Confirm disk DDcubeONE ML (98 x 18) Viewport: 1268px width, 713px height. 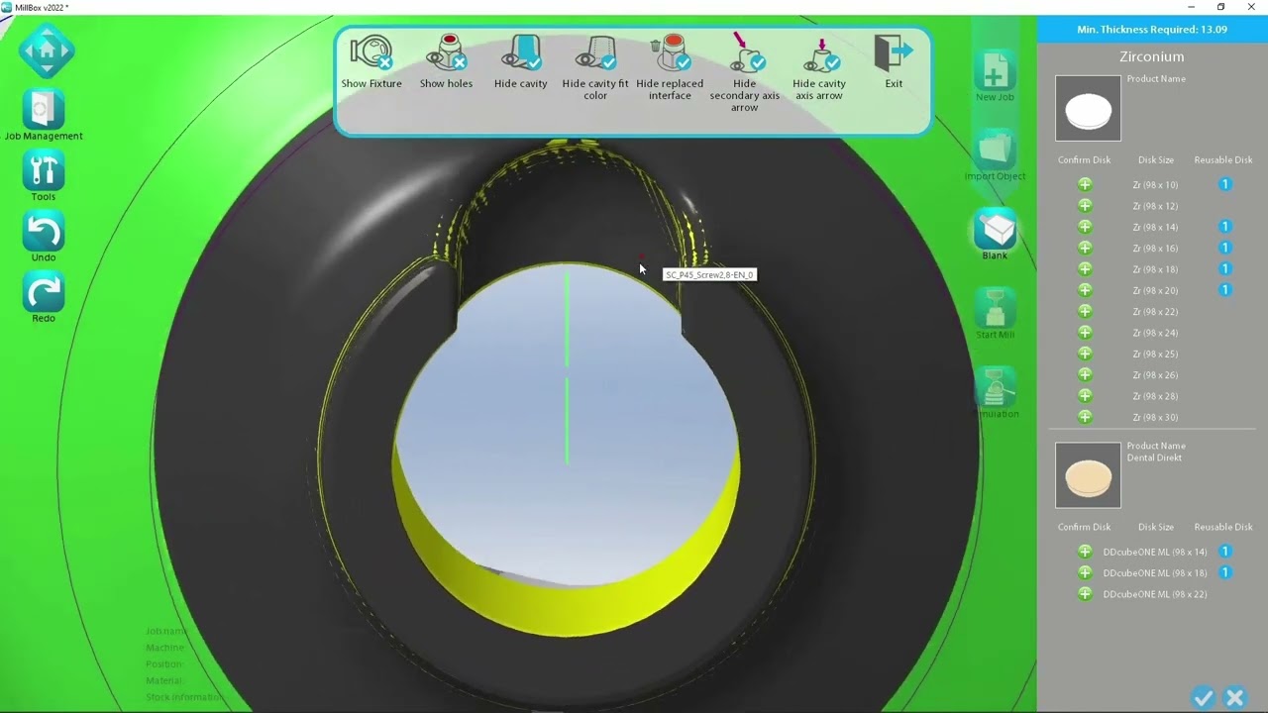[1085, 572]
